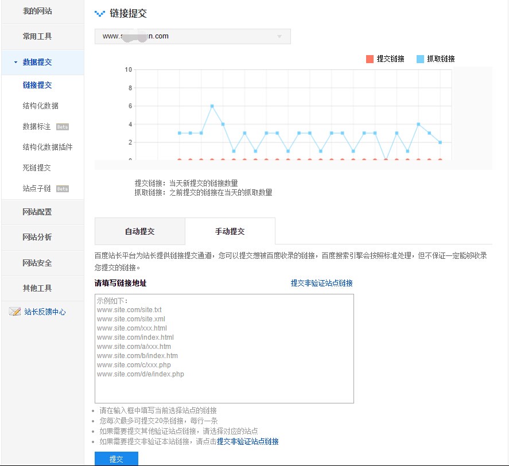Click the note 请在输入框中填写当前选择站点的链接
Image resolution: width=509 pixels, height=466 pixels.
pos(158,410)
